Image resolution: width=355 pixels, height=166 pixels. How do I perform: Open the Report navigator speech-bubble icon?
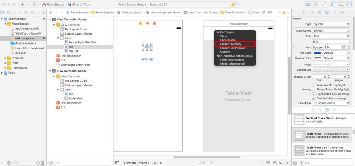click(x=44, y=13)
